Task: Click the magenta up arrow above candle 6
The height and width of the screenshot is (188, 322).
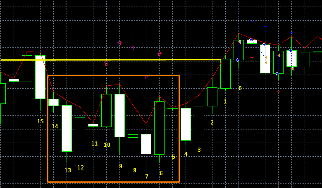Action: 160,54
